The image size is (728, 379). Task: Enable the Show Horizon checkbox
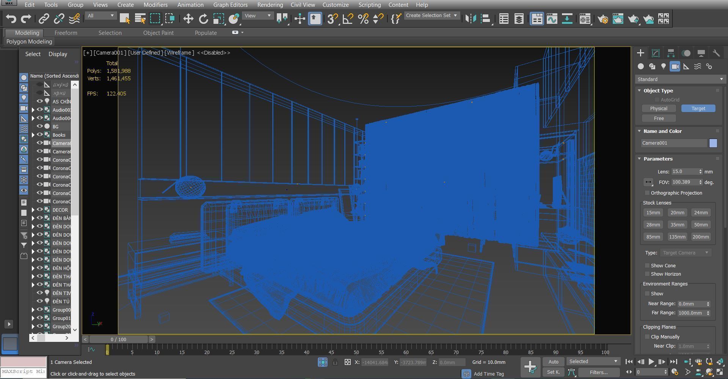[647, 274]
